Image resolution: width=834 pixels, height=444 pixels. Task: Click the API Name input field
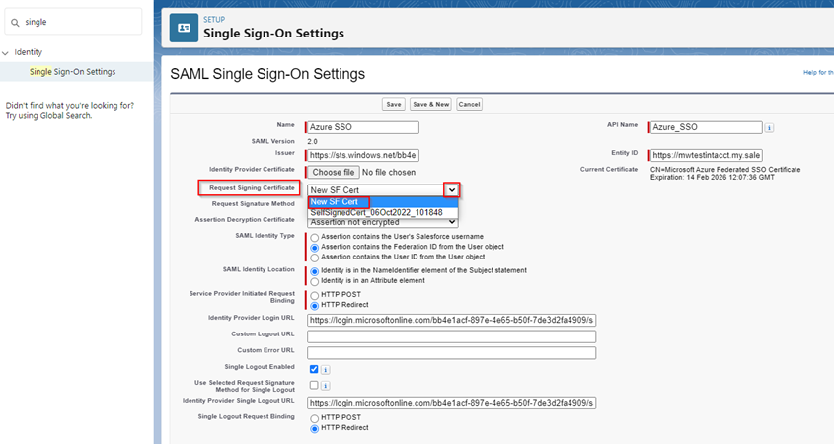(x=707, y=127)
